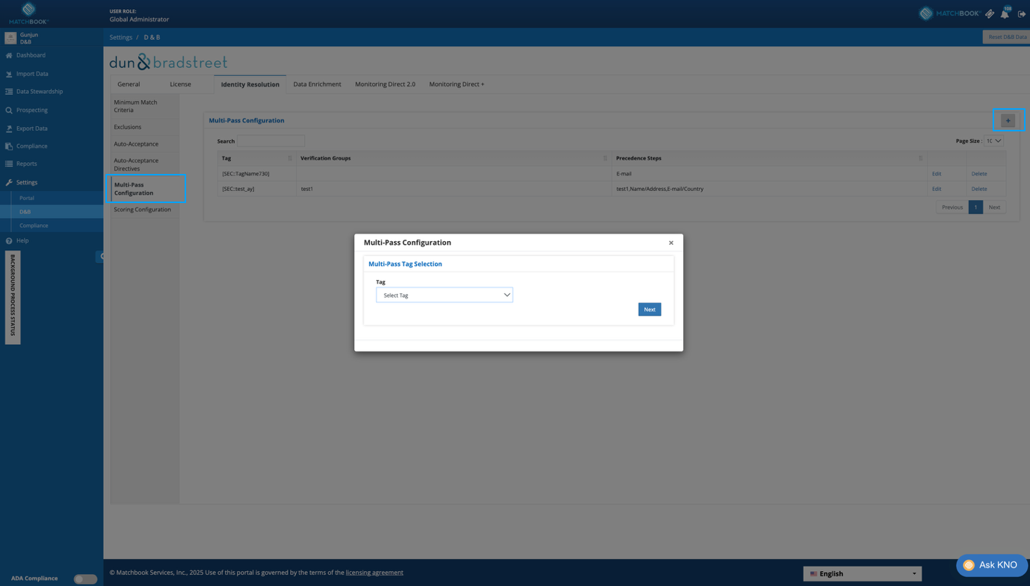Open the Scoring Configuration section
1030x586 pixels.
click(x=144, y=210)
